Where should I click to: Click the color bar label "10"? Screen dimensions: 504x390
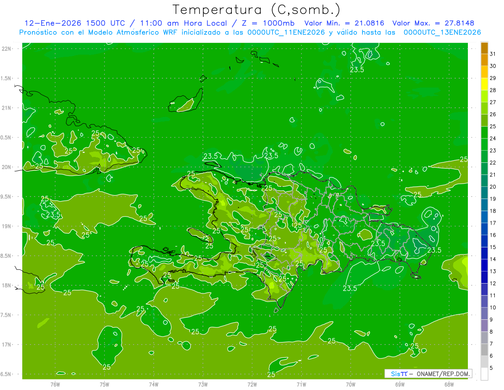click(x=493, y=308)
